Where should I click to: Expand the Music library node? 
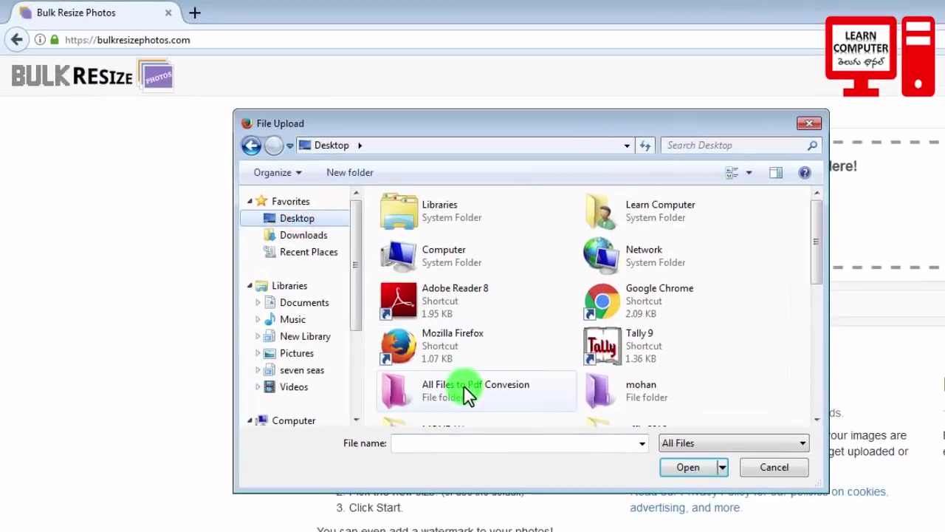point(258,320)
